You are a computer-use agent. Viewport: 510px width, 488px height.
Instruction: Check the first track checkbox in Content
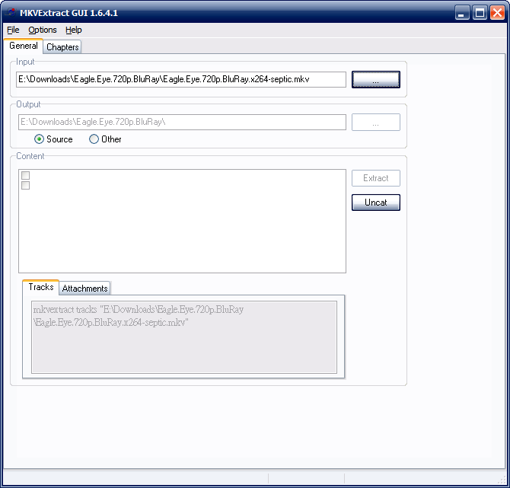pyautogui.click(x=25, y=175)
